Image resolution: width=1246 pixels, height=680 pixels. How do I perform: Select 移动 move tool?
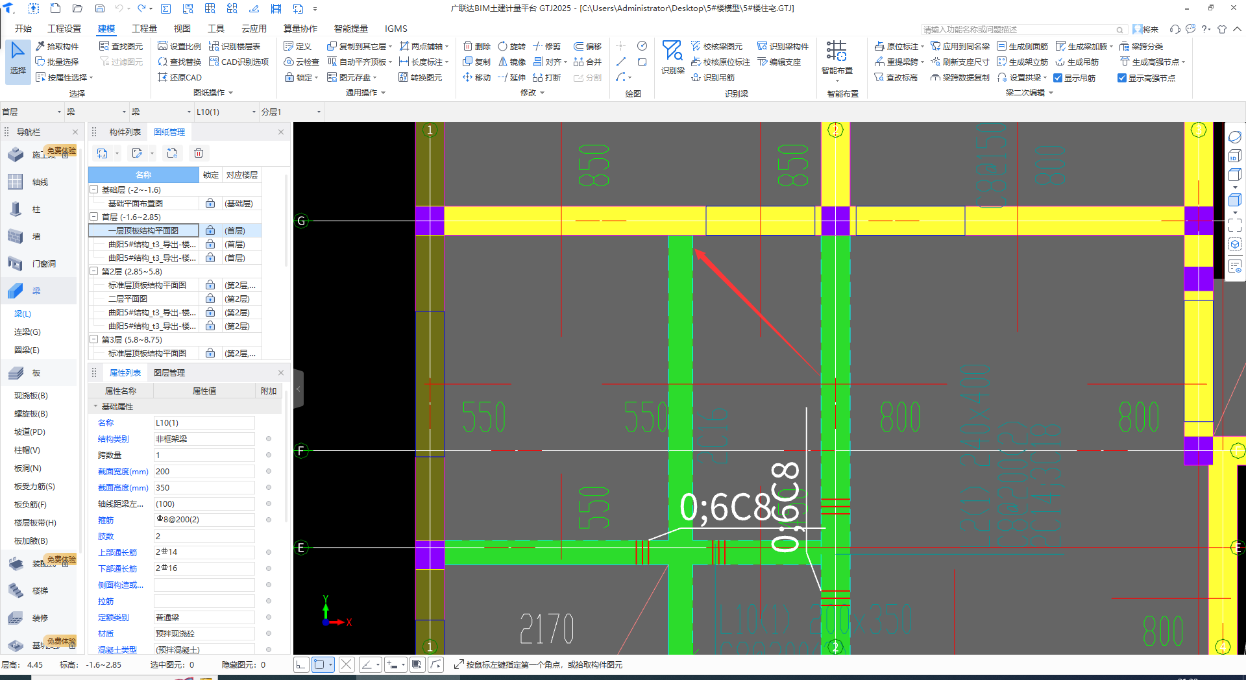(477, 77)
